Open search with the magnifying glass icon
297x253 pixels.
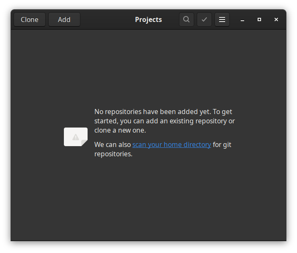pos(187,19)
